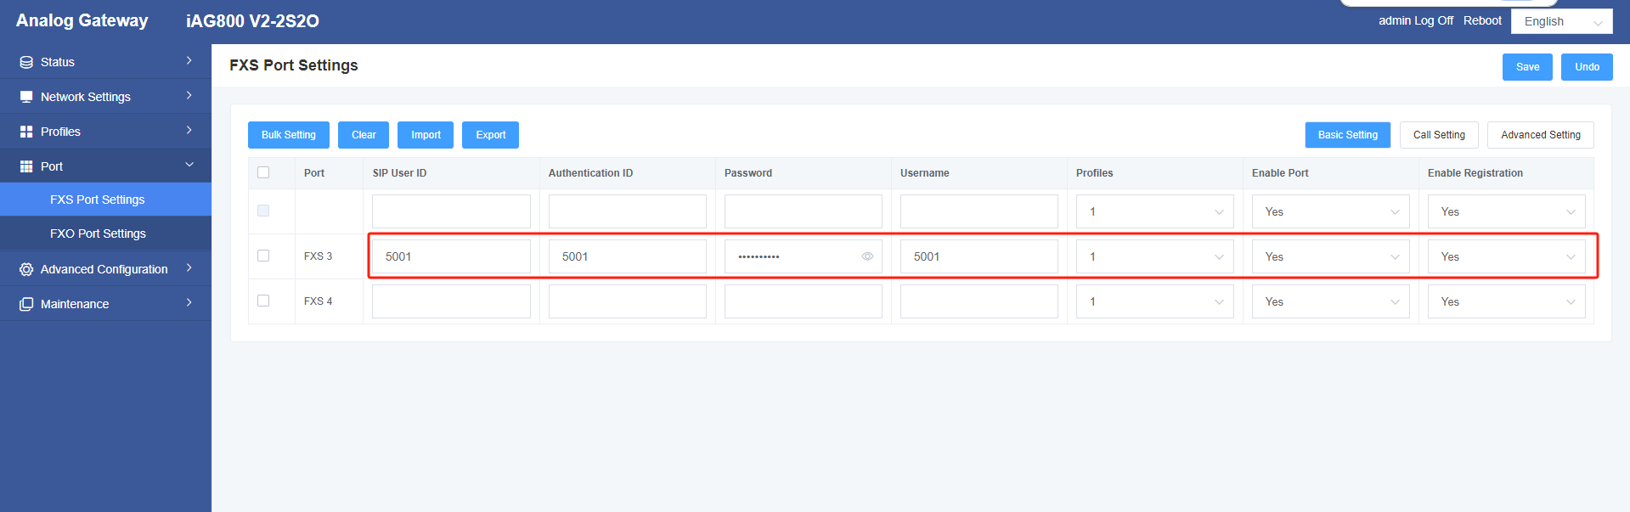Open Enable Registration dropdown for FXS 3

pyautogui.click(x=1506, y=256)
